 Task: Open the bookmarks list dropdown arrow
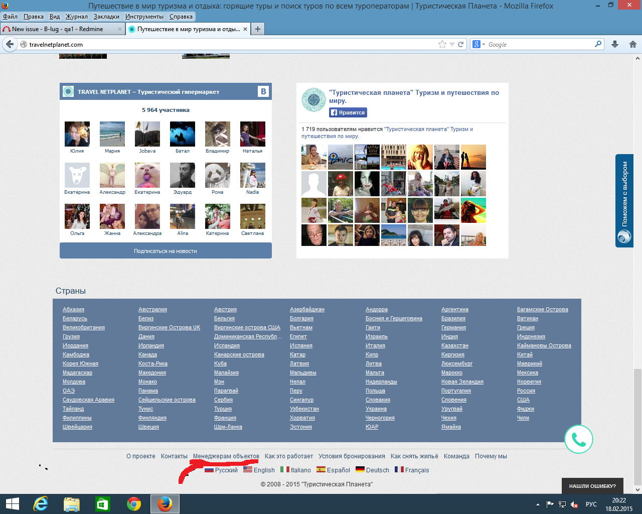(452, 44)
